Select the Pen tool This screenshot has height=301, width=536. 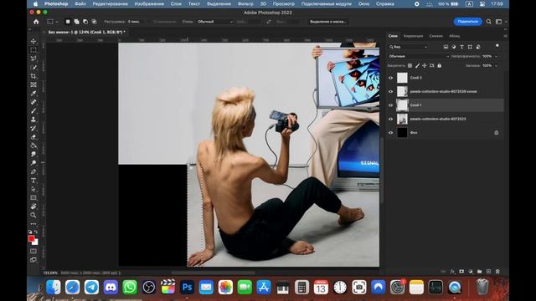click(x=33, y=171)
